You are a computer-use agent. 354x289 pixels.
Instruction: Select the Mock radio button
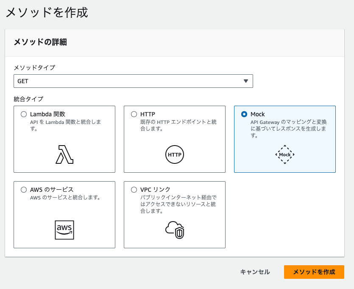[x=244, y=114]
